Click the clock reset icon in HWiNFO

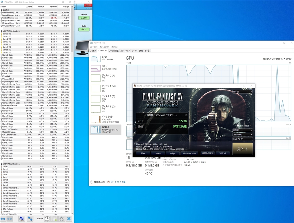[x=47, y=219]
